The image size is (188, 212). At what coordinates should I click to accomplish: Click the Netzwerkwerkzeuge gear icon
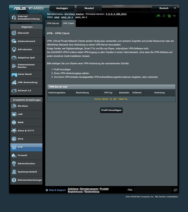click(14, 180)
